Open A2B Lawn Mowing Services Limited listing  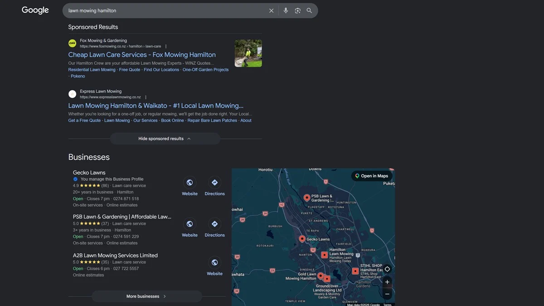click(116, 256)
